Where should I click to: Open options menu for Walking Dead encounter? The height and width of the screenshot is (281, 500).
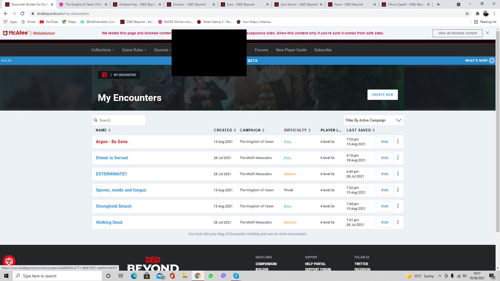pos(398,222)
